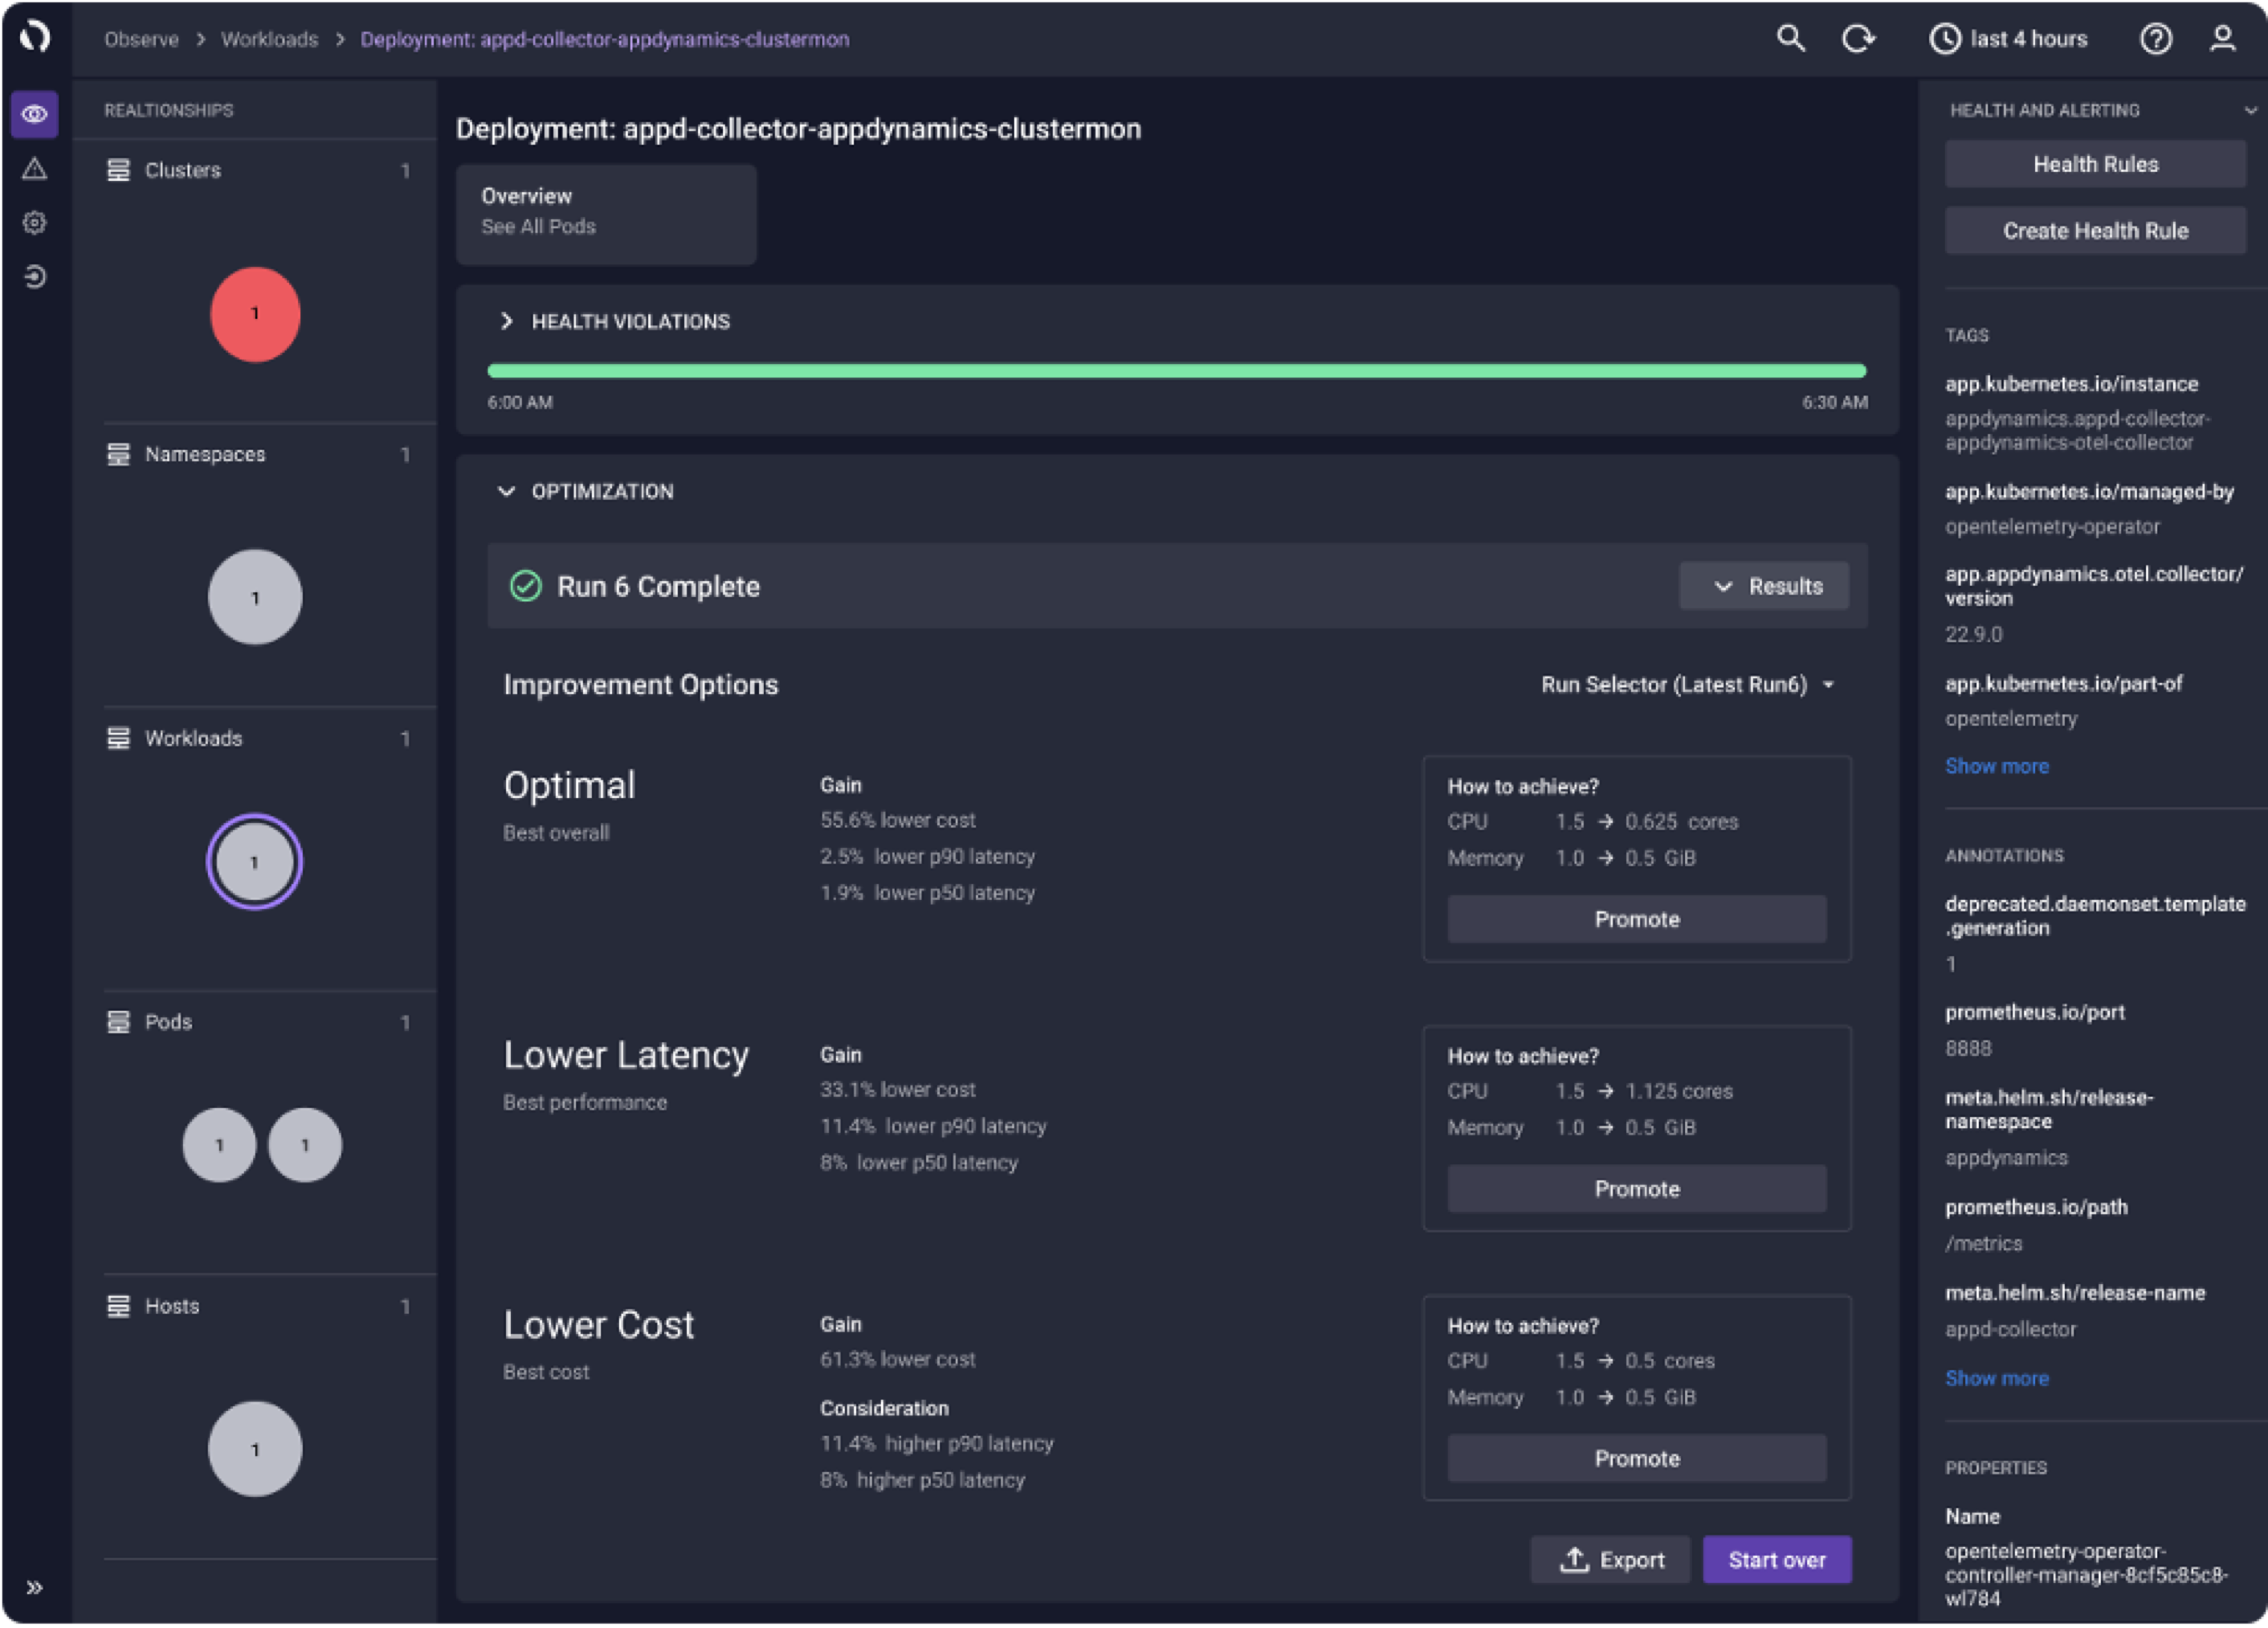The image size is (2268, 1628).
Task: Expand the sidebar with double chevron icon
Action: pos(34,1587)
